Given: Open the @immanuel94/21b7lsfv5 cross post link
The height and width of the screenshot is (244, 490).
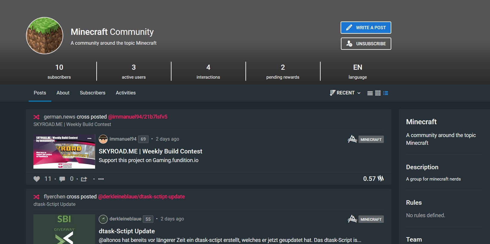Looking at the screenshot, I should click(x=137, y=117).
